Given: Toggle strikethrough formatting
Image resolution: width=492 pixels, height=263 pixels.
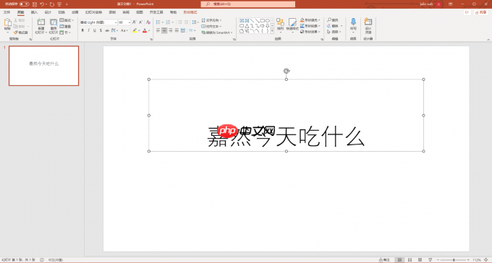Looking at the screenshot, I should (x=107, y=30).
